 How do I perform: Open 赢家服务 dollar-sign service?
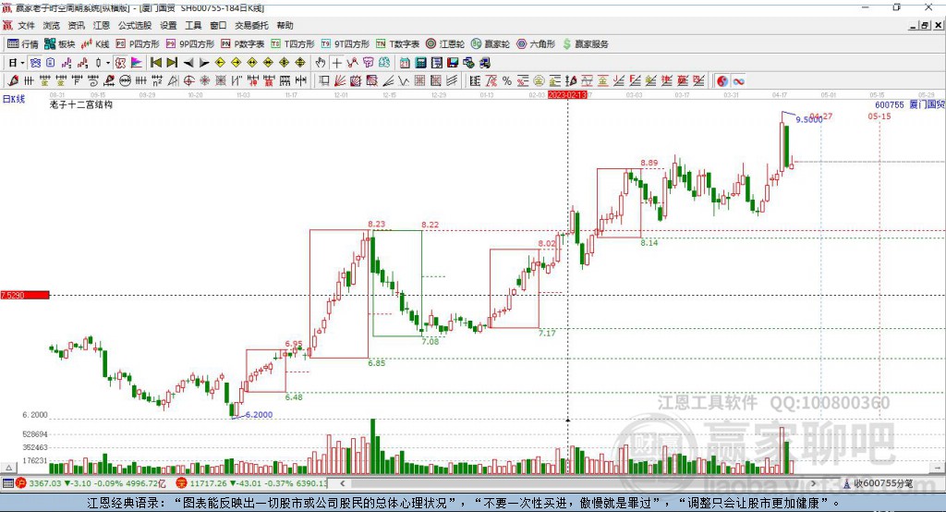(585, 44)
